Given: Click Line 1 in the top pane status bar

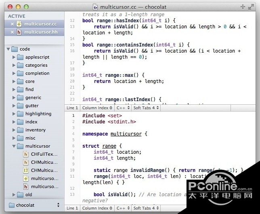Looking at the screenshot, I should coord(72,108).
